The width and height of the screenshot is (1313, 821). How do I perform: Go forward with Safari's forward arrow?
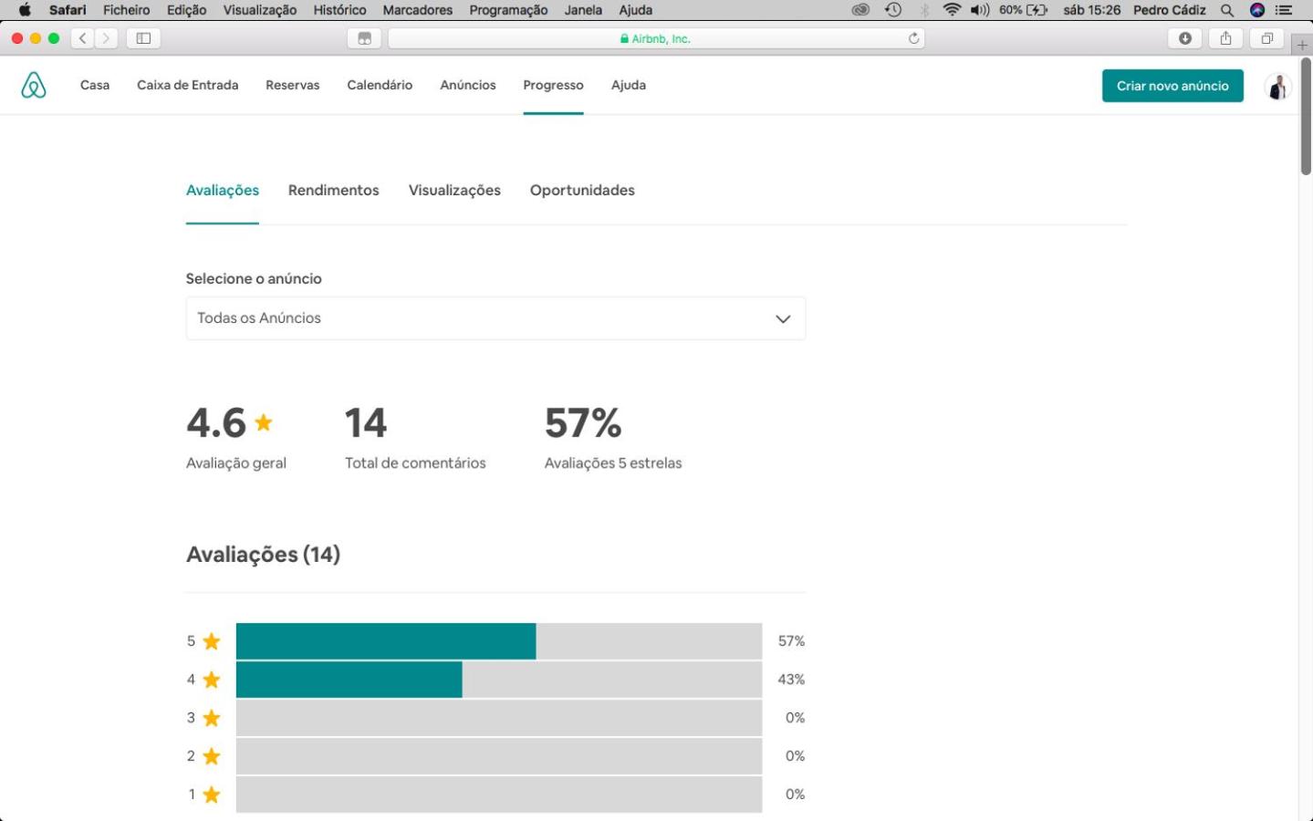tap(106, 38)
